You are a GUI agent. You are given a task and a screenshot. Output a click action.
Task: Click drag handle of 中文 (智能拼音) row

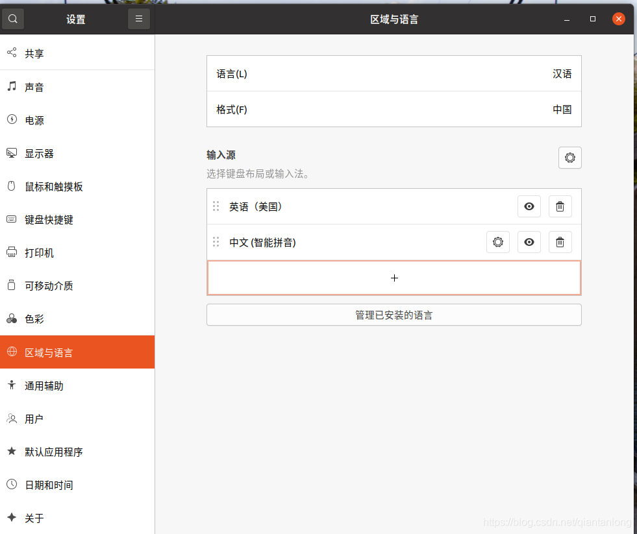pyautogui.click(x=216, y=242)
